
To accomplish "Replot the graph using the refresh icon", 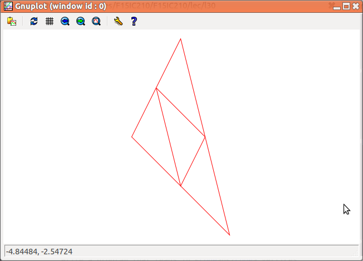I will (x=34, y=21).
